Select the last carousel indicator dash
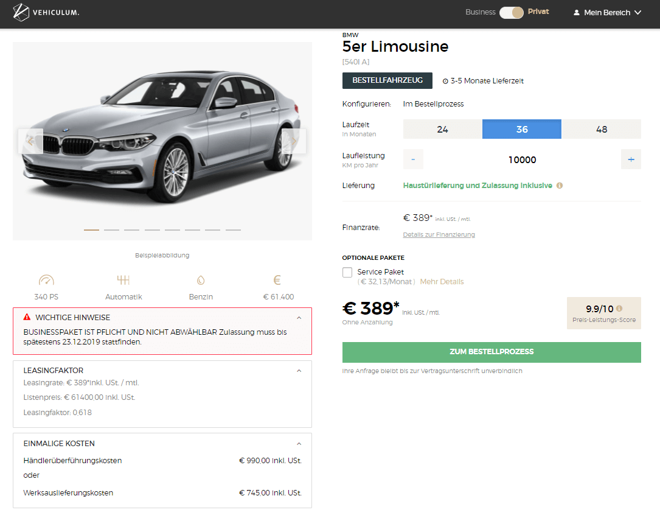 click(x=233, y=230)
